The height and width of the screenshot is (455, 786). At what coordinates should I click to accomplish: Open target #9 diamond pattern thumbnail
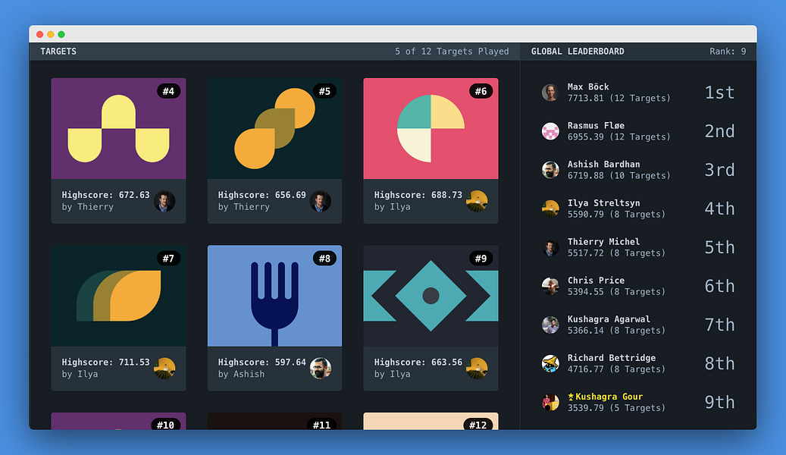(x=431, y=296)
